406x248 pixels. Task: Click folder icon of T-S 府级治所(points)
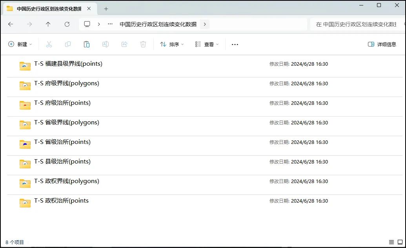tap(25, 105)
